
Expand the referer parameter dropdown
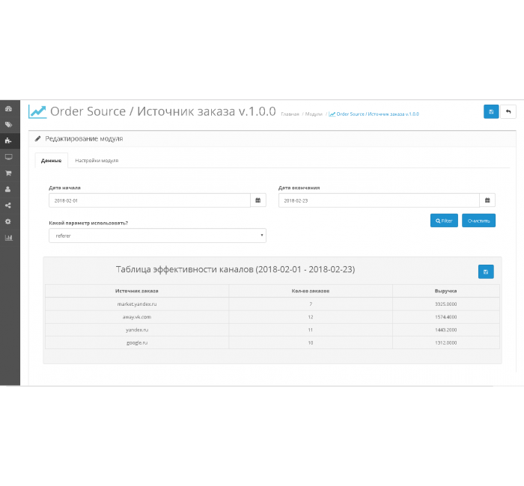pyautogui.click(x=157, y=236)
